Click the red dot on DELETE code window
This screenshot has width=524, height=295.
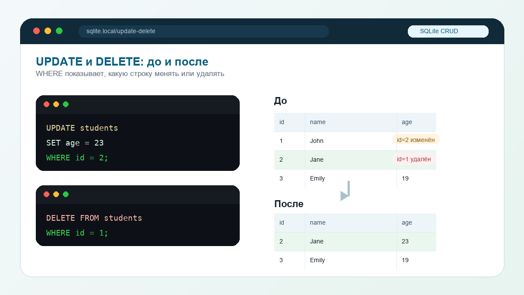(46, 194)
